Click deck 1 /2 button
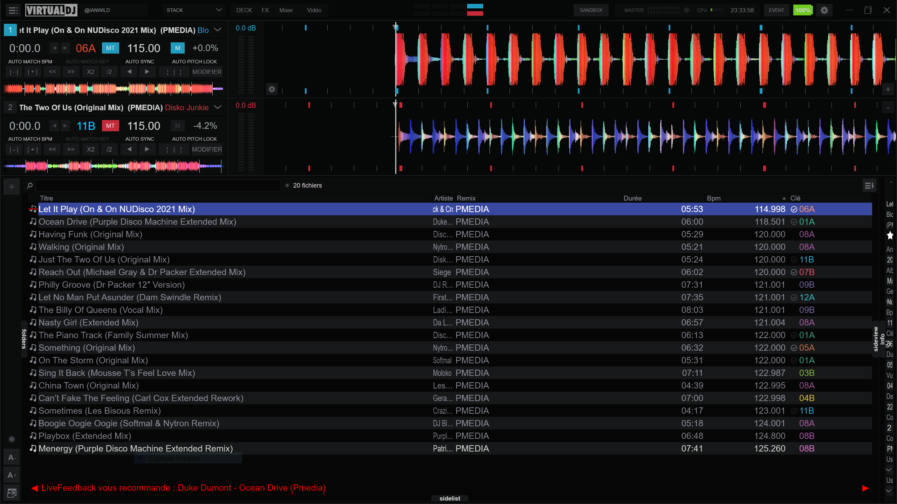 click(109, 72)
